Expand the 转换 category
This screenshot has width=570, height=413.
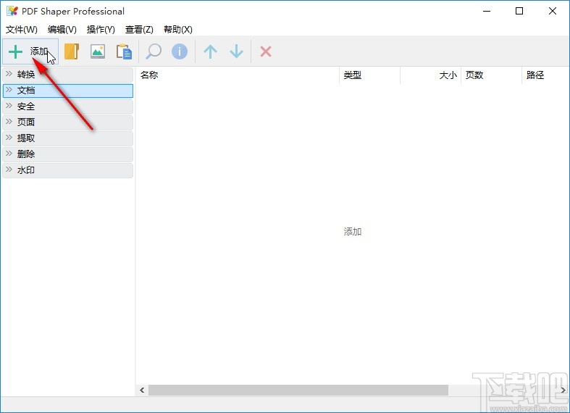(68, 75)
